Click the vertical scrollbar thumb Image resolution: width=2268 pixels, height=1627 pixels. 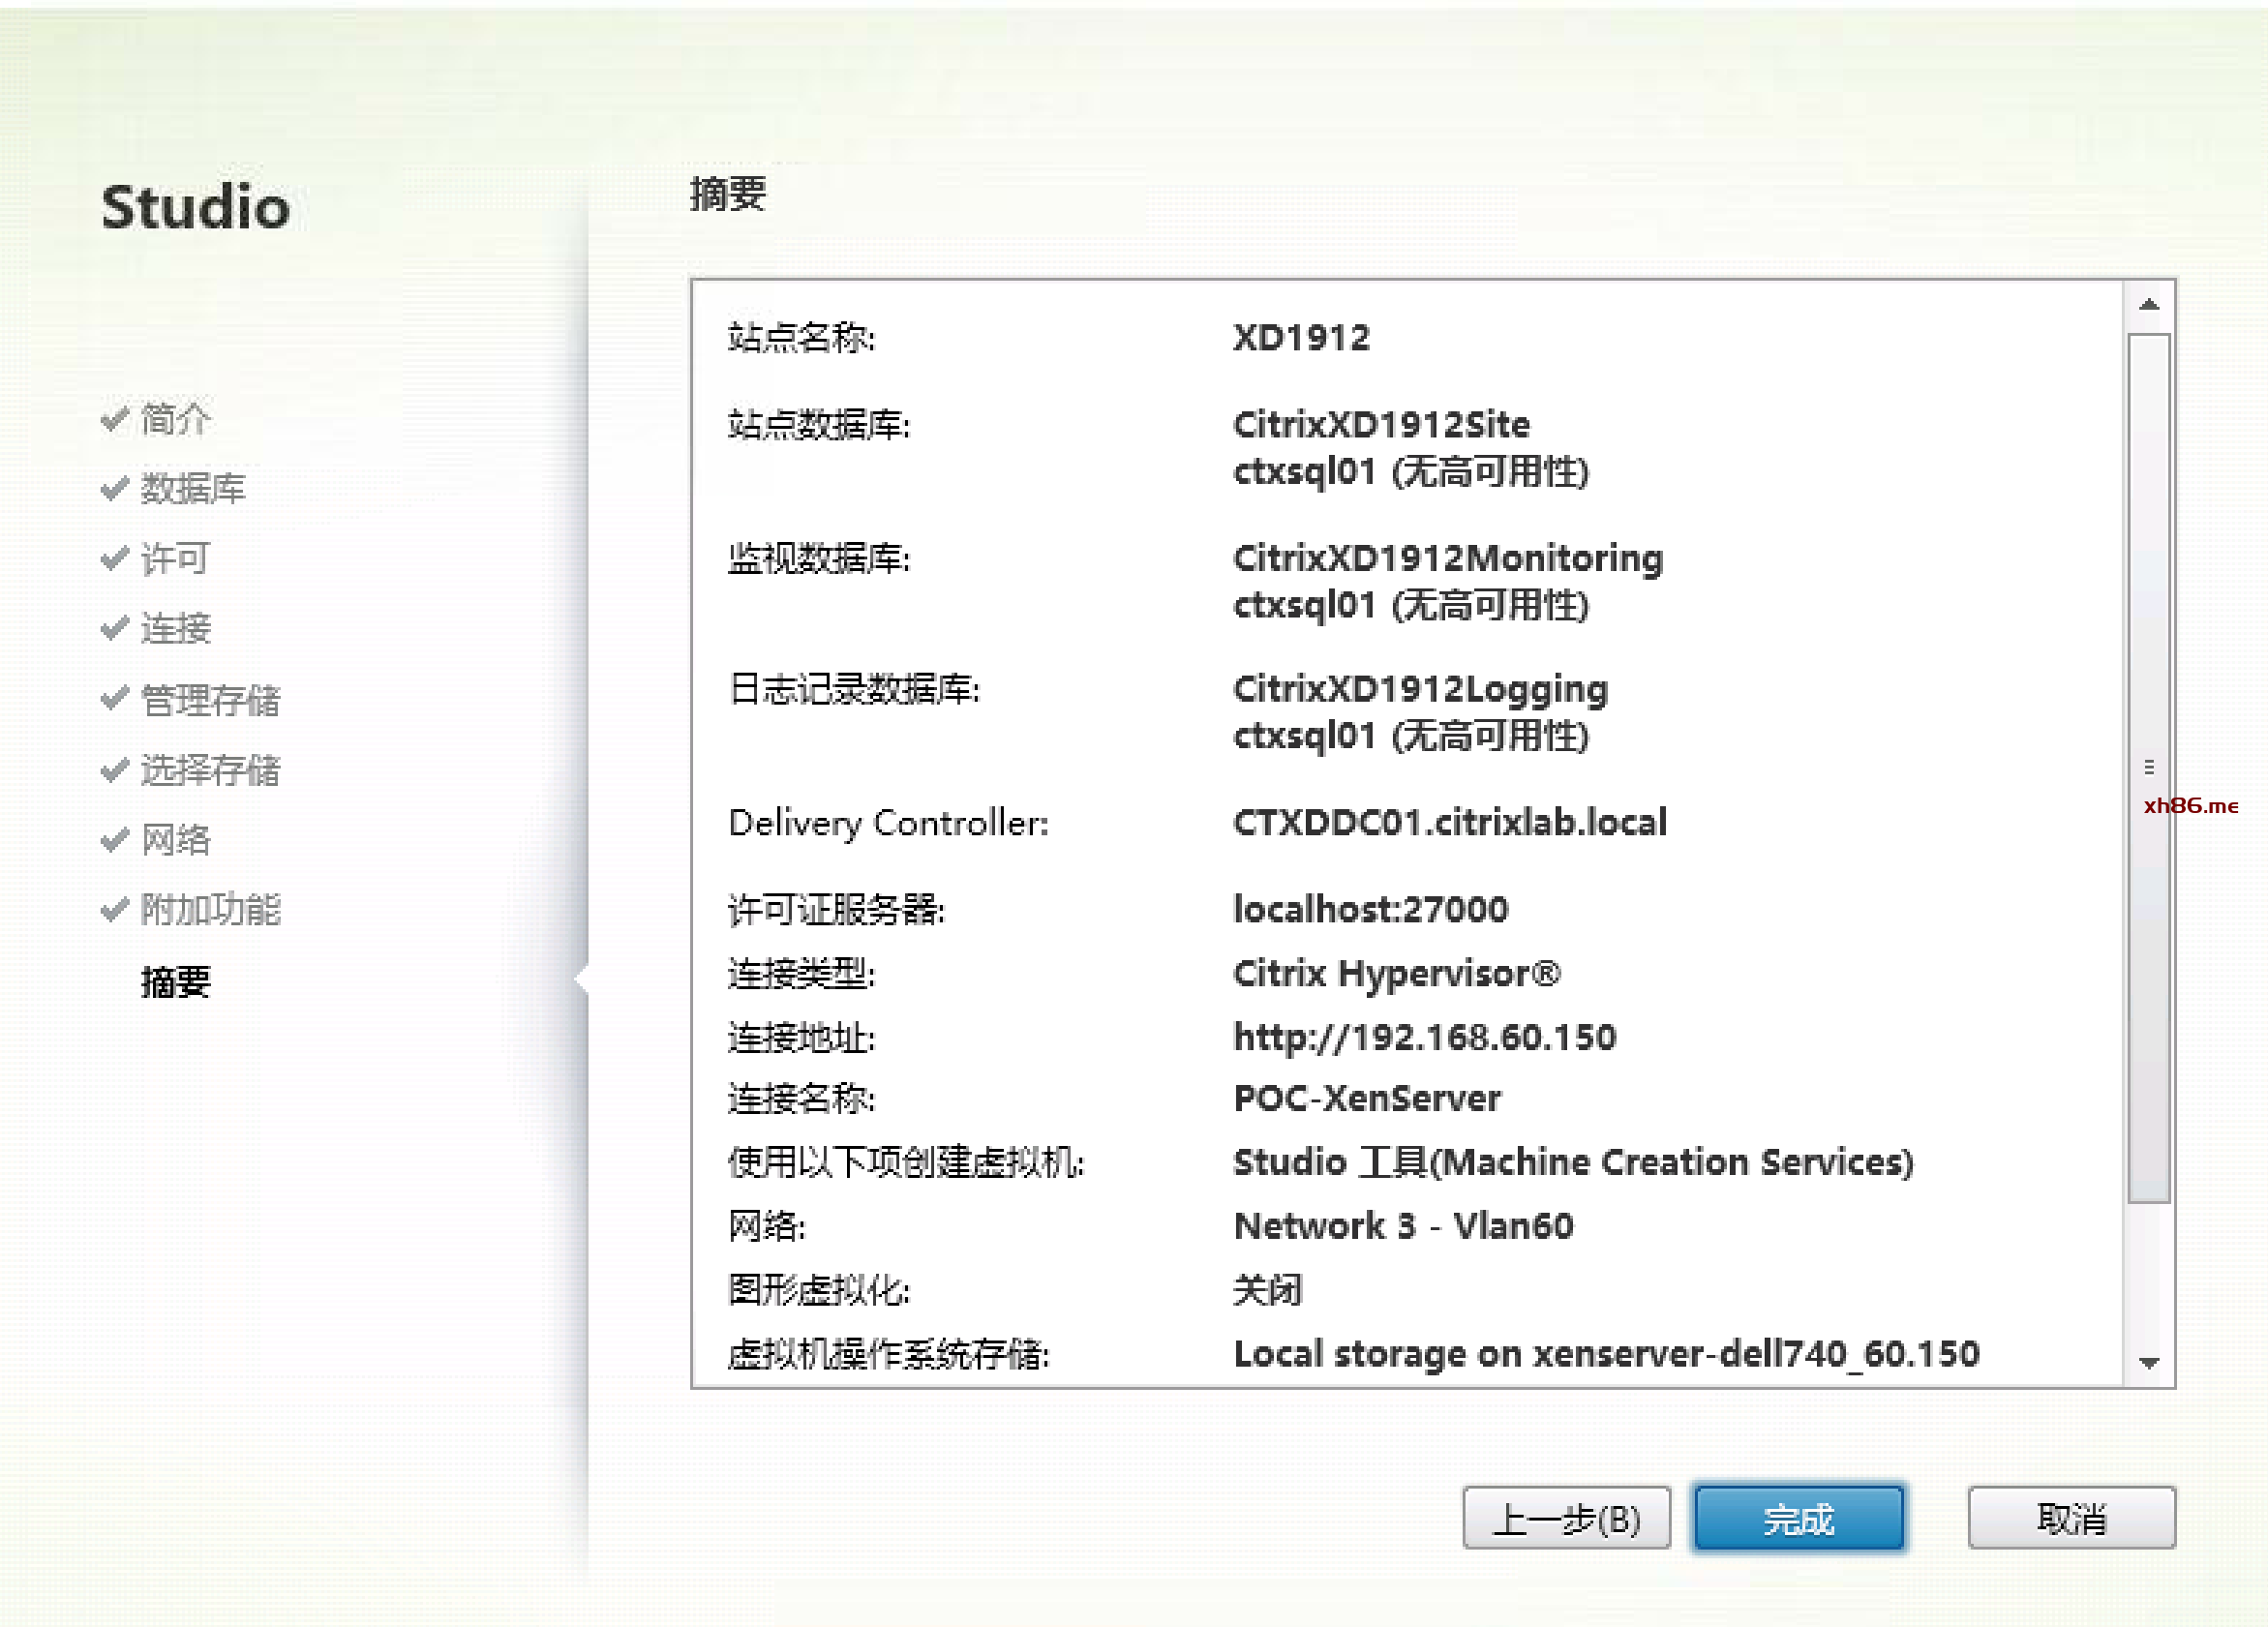click(x=2148, y=767)
